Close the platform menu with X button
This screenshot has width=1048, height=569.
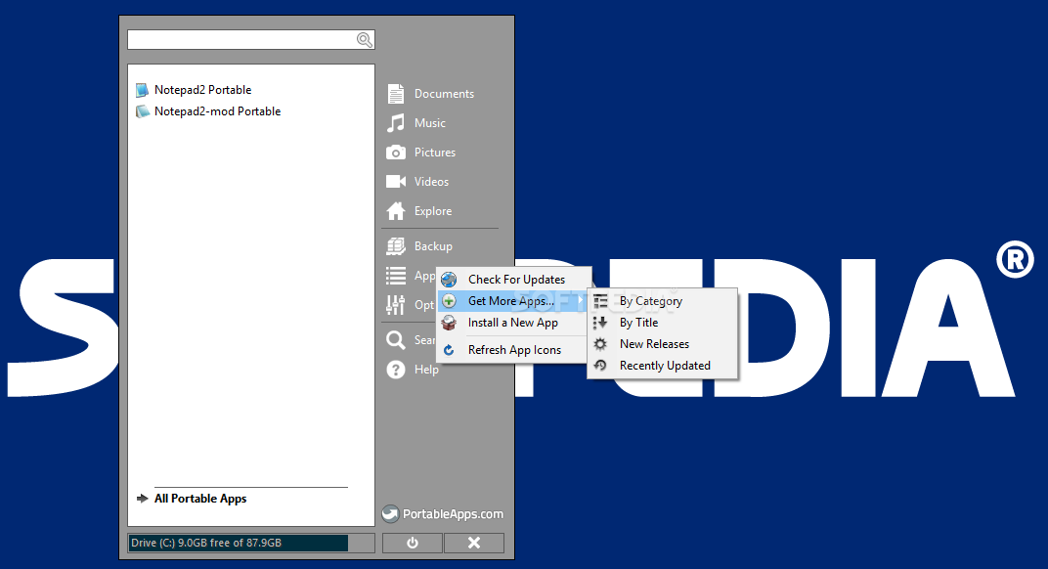pyautogui.click(x=474, y=543)
